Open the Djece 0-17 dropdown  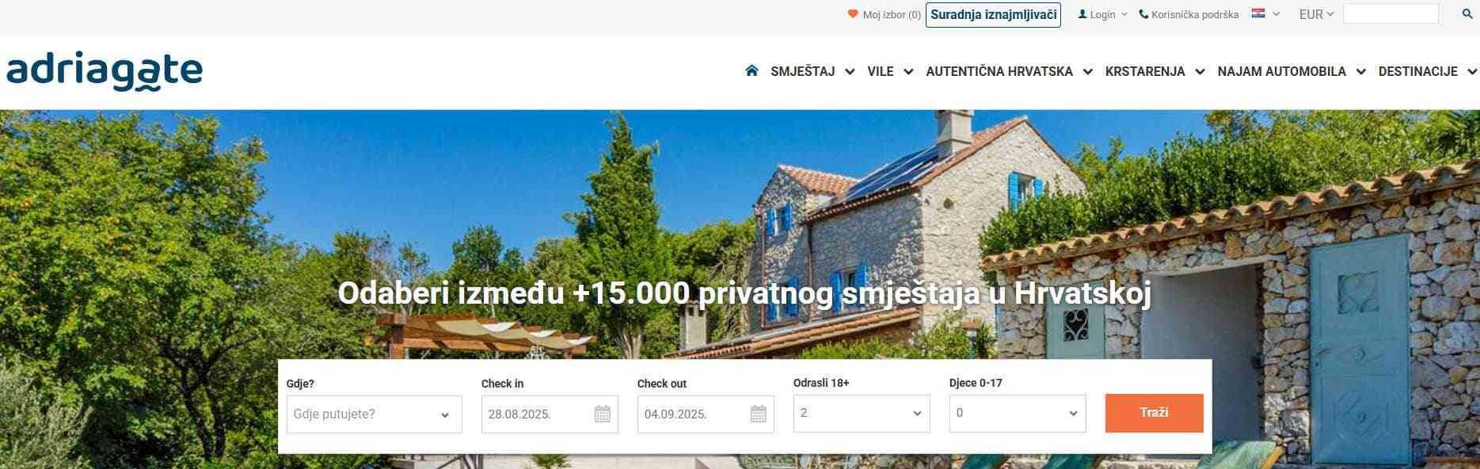[x=1018, y=414]
